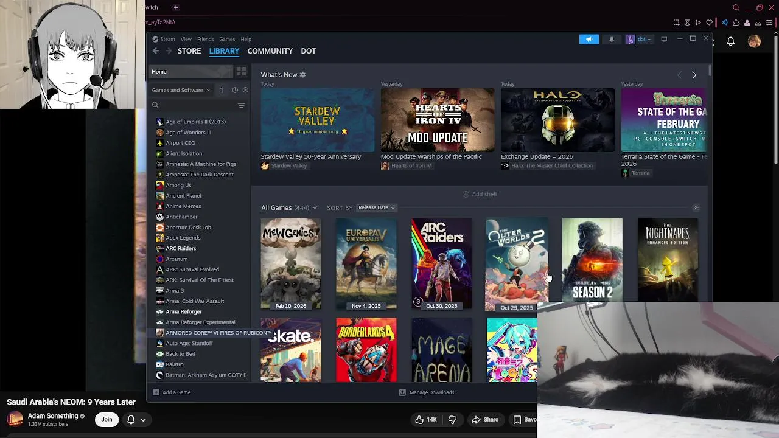Open the Release Date sort dropdown

click(376, 208)
